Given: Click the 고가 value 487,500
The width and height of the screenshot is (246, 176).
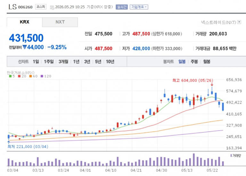Looking at the screenshot, I should (141, 34).
